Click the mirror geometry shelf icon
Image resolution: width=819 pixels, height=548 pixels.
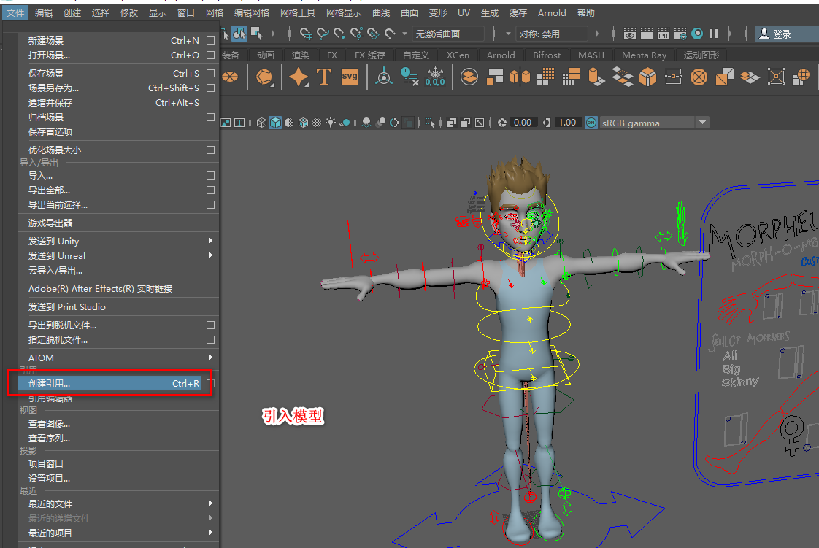point(520,77)
